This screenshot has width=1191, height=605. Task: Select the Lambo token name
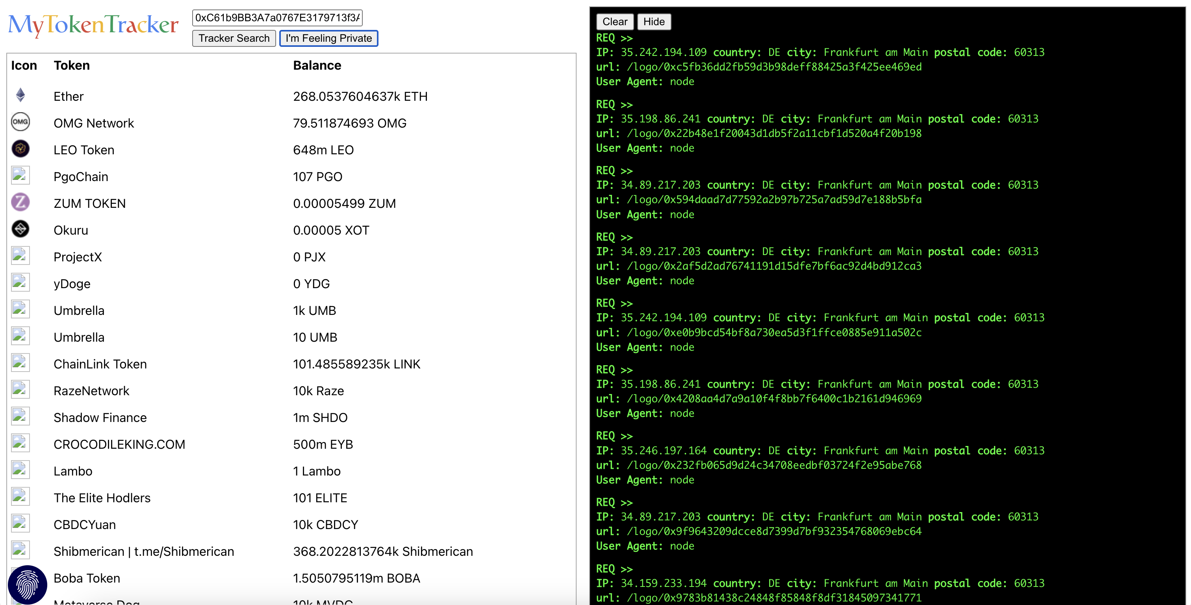[x=73, y=472]
